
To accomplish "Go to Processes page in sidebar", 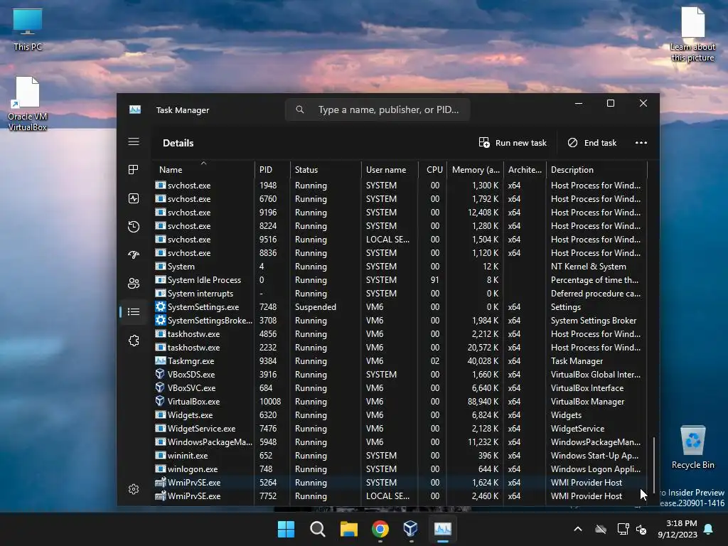I will (x=134, y=170).
